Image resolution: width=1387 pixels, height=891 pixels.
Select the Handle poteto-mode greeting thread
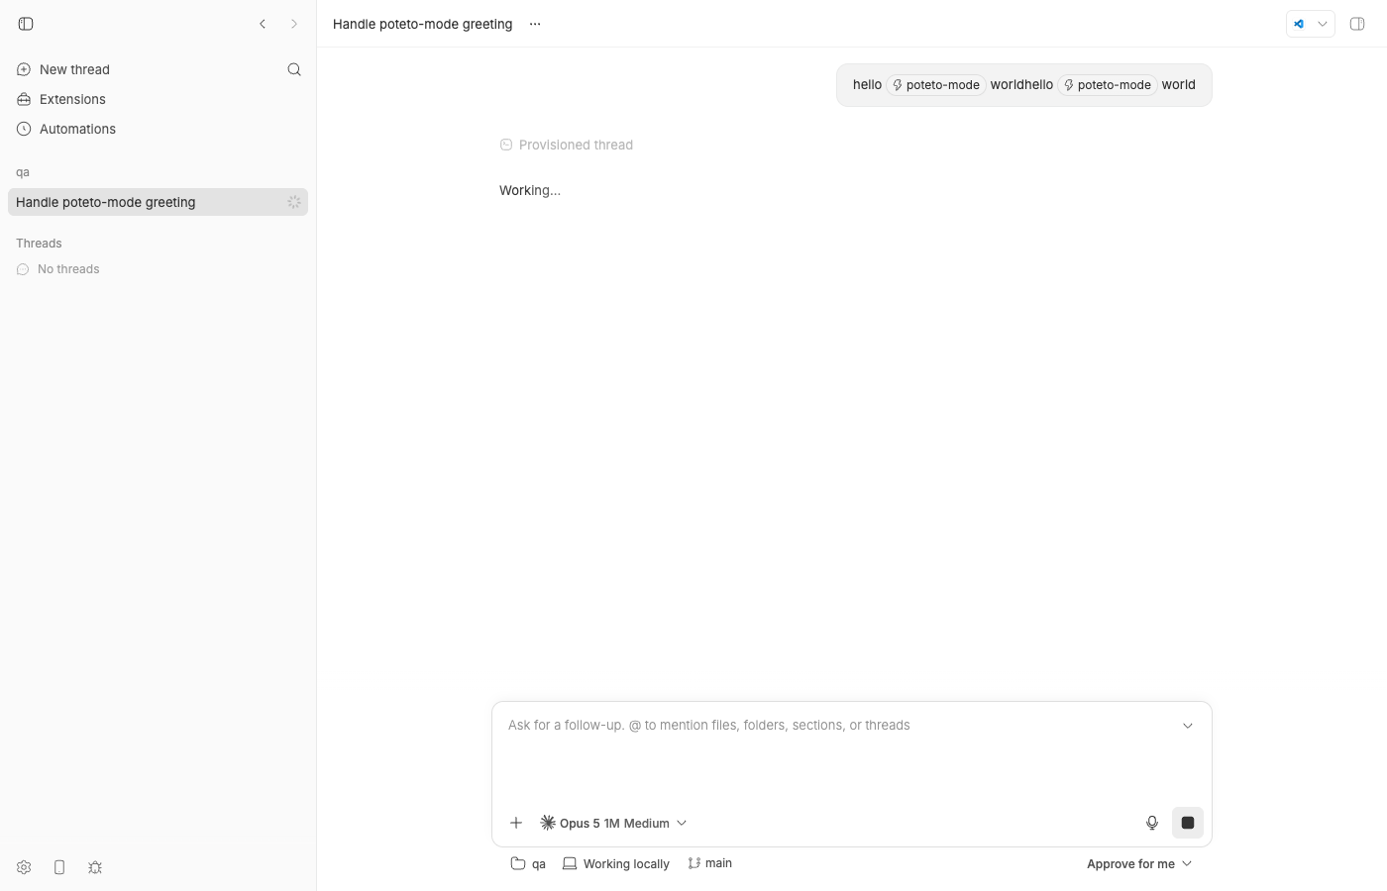point(158,202)
